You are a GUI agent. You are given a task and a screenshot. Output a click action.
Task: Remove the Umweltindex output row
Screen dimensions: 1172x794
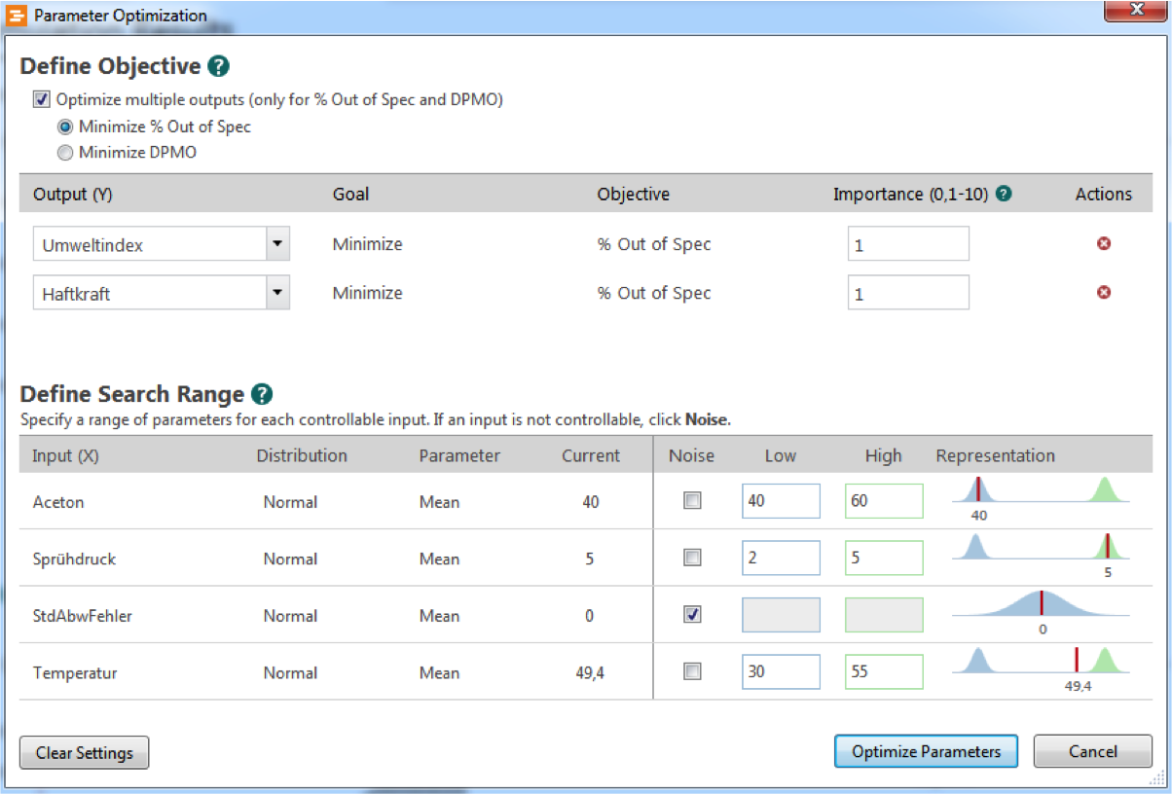[x=1104, y=243]
